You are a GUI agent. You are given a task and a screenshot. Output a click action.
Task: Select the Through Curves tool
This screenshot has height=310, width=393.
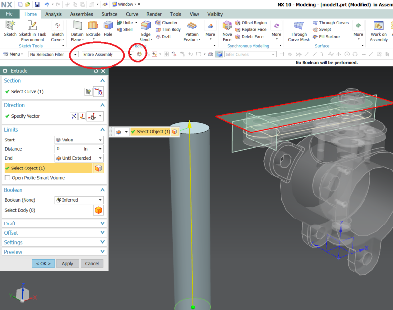(331, 23)
